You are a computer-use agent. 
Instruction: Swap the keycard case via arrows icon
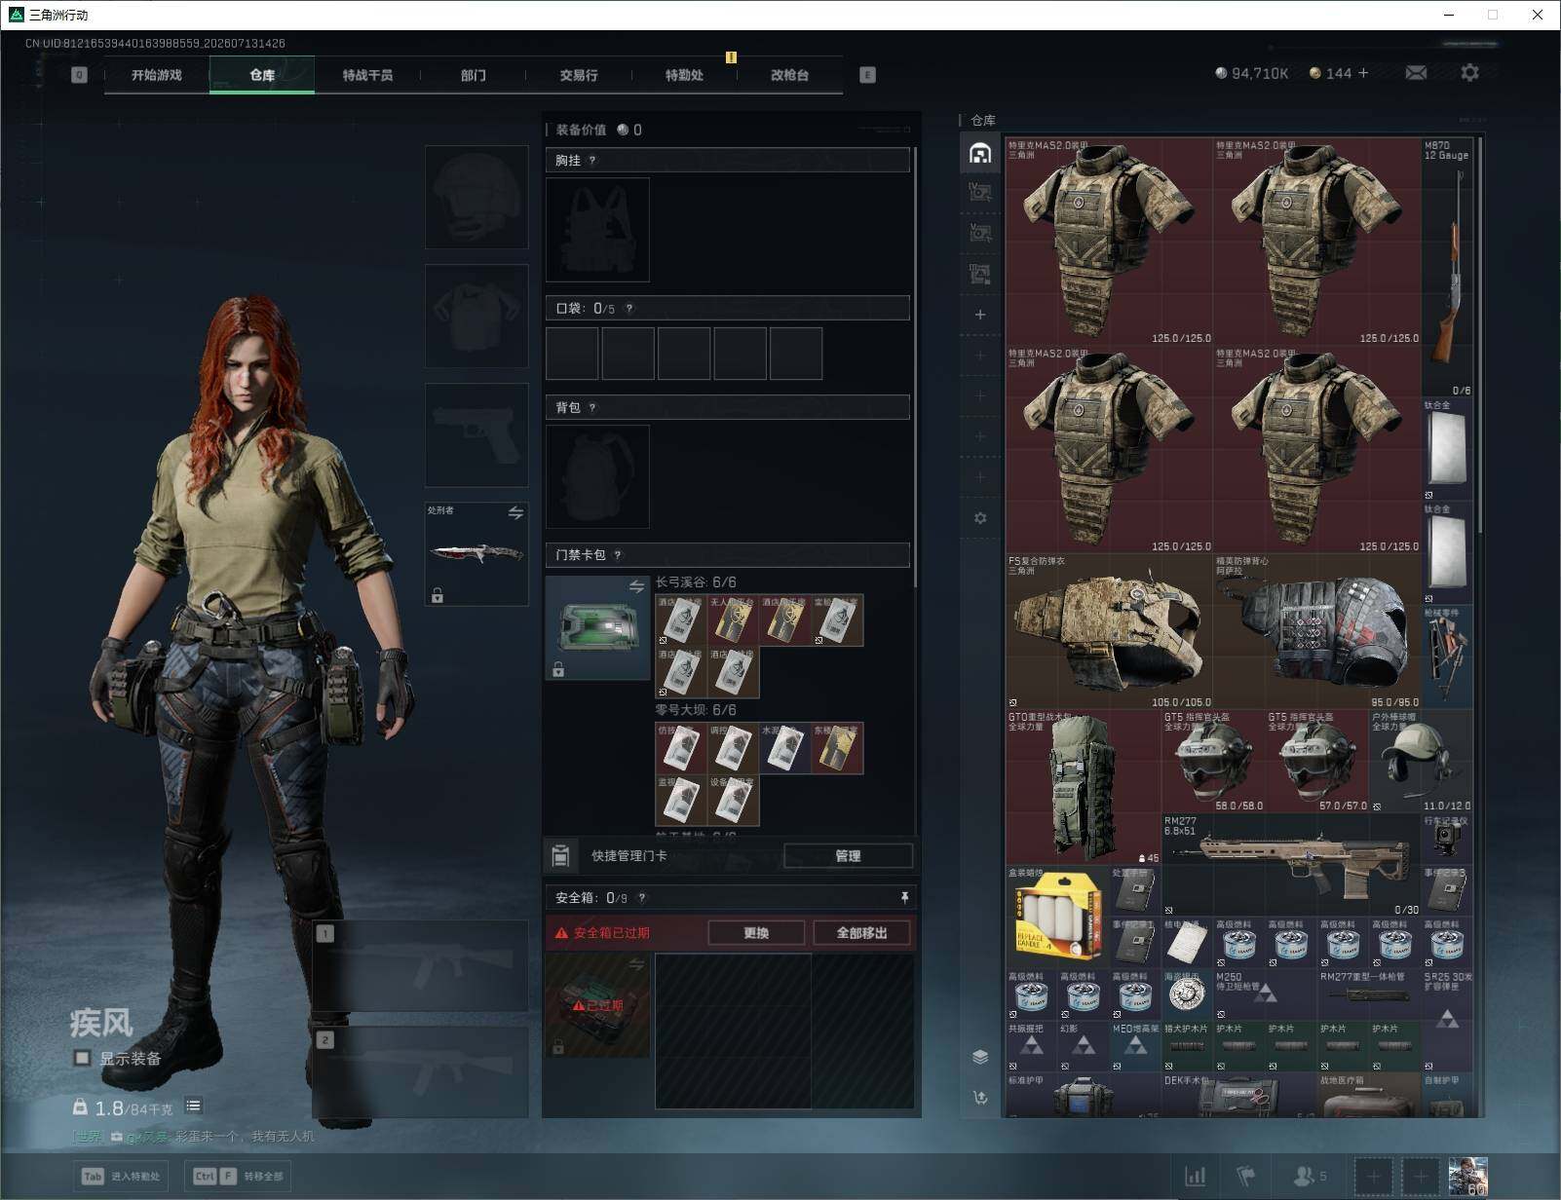636,586
